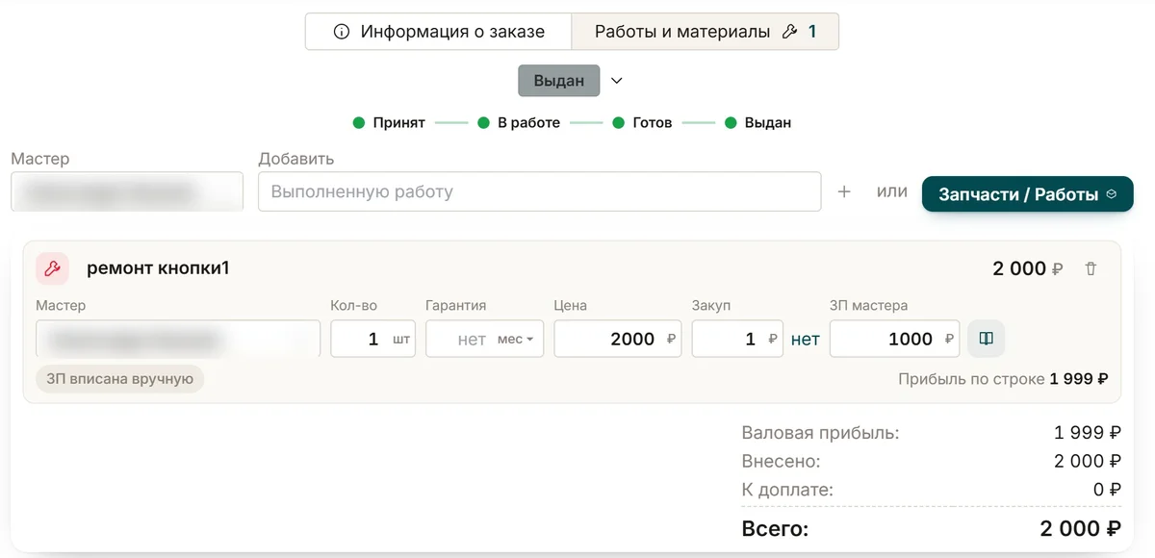The height and width of the screenshot is (558, 1155).
Task: Select the Готов status step
Action: tap(642, 123)
